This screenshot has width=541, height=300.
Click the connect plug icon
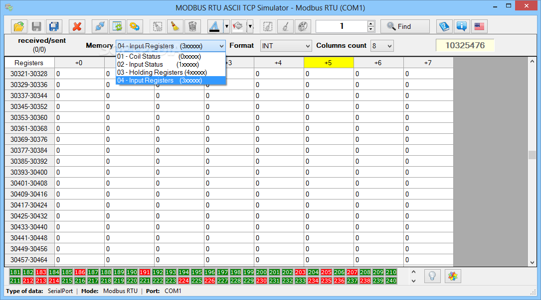(100, 26)
